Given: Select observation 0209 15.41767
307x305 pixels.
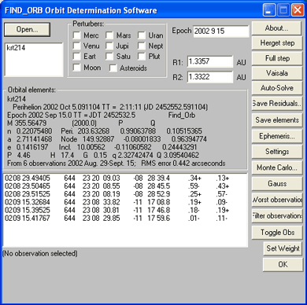Looking at the screenshot, I should (125, 218).
